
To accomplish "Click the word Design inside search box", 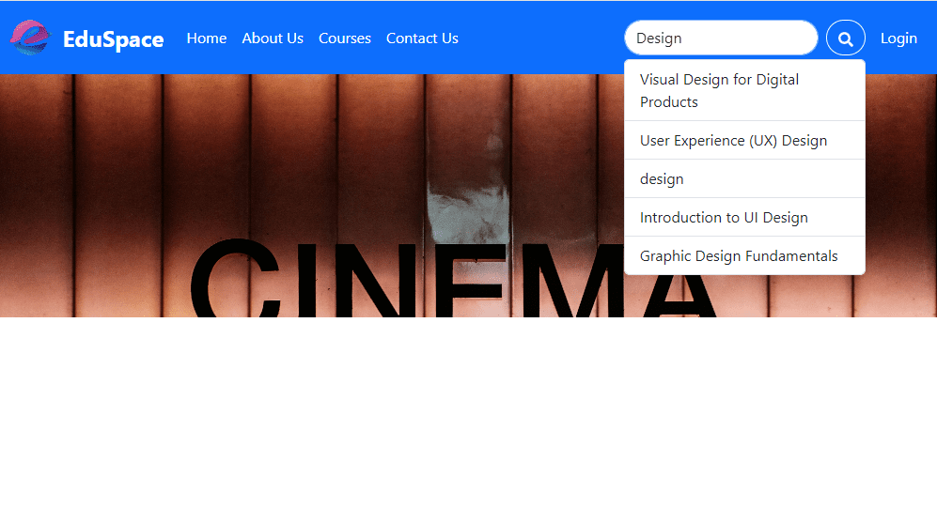I will 659,38.
